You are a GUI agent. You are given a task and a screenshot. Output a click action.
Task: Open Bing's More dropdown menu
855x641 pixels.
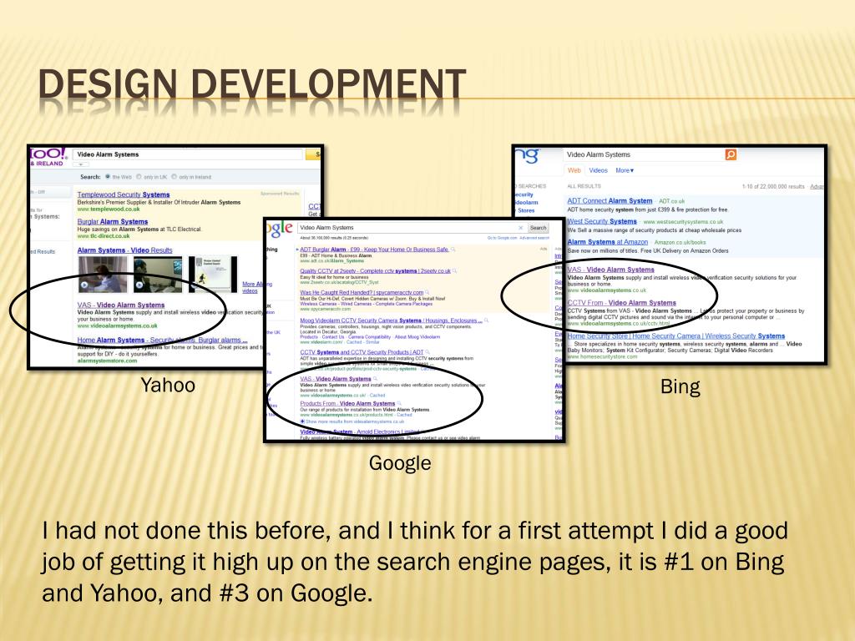click(625, 170)
